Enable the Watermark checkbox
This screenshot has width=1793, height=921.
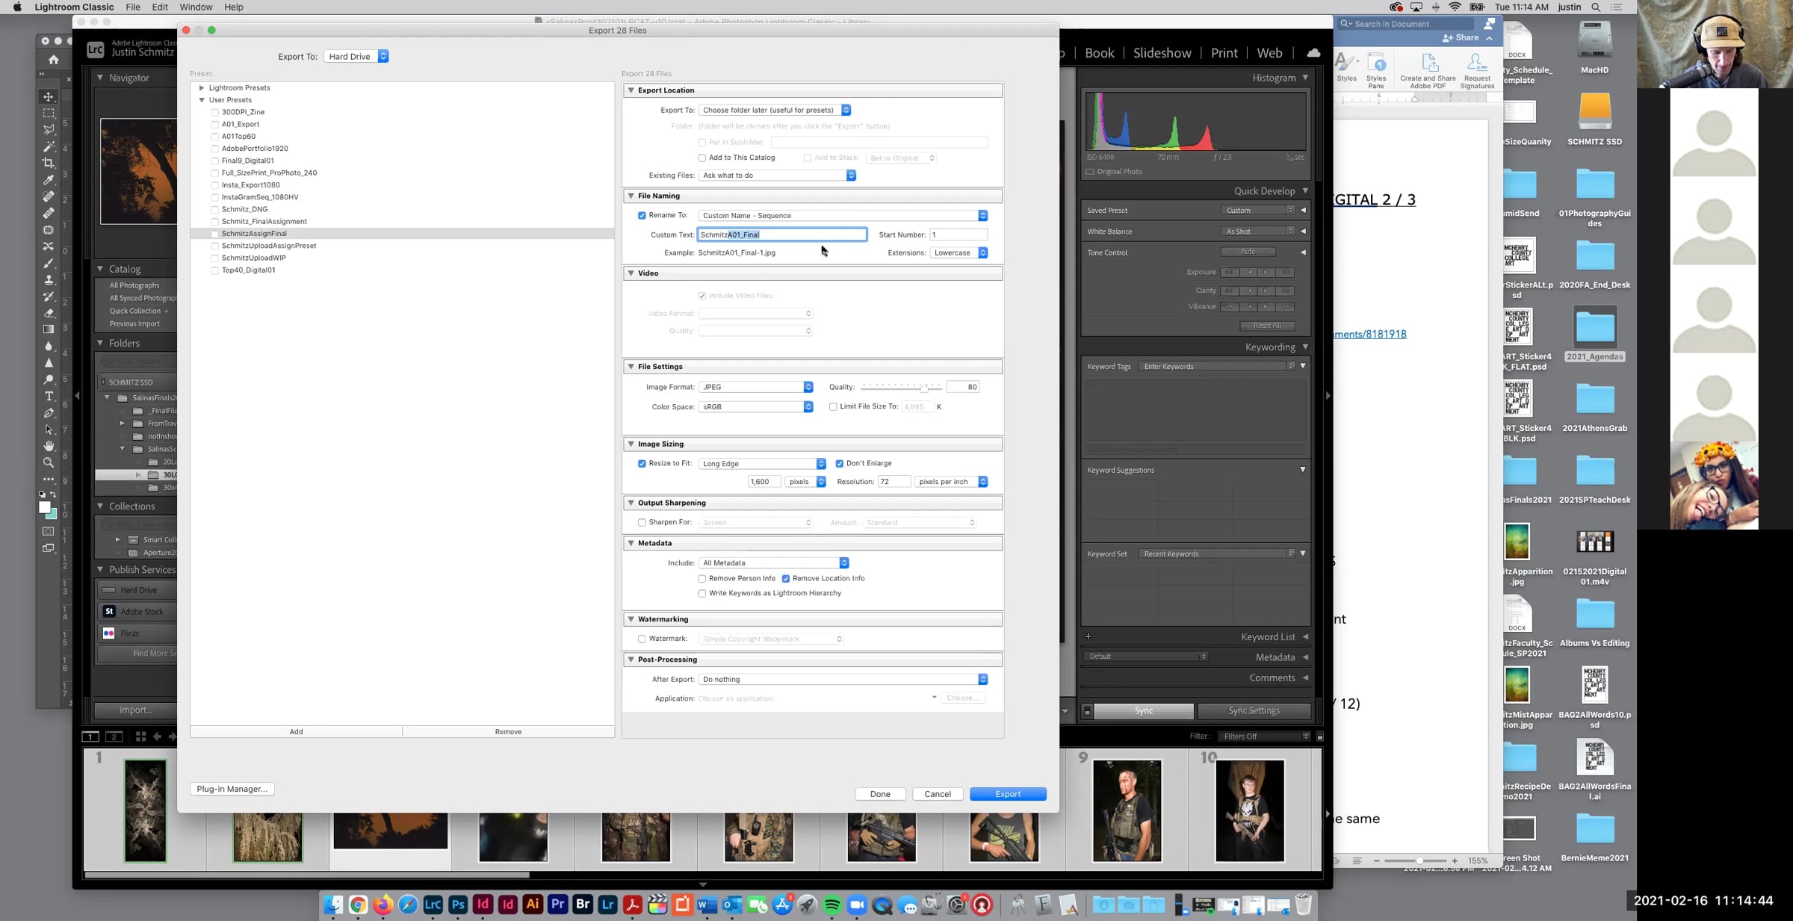pyautogui.click(x=642, y=639)
